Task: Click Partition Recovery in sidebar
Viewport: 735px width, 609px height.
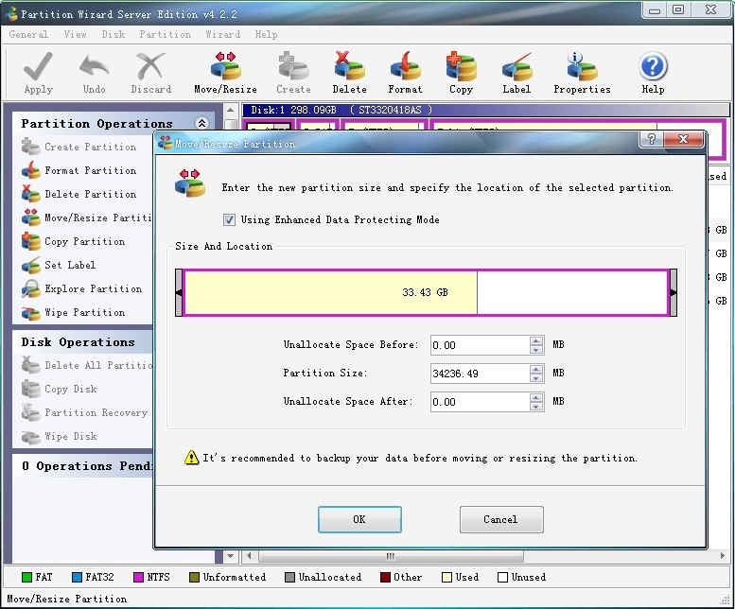Action: tap(84, 412)
